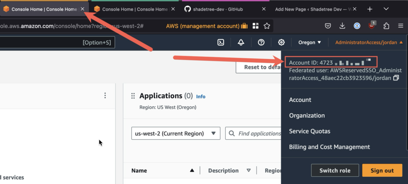Open the browser extensions puzzle icon

click(x=386, y=26)
